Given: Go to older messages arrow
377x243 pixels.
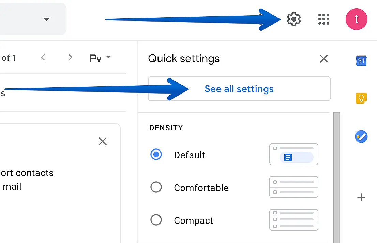Looking at the screenshot, I should coord(70,58).
